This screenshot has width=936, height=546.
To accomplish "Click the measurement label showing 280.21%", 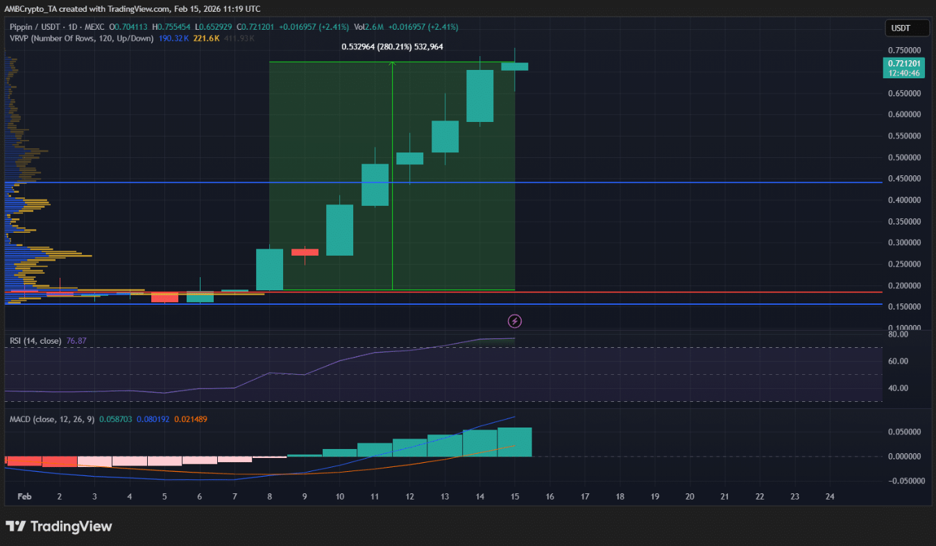I will pos(392,47).
